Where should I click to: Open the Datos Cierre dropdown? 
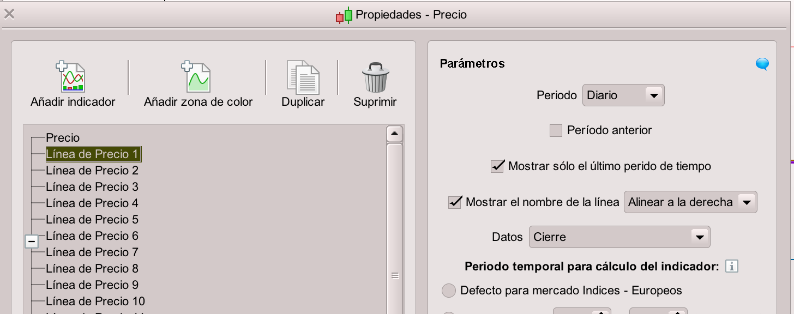coord(619,237)
